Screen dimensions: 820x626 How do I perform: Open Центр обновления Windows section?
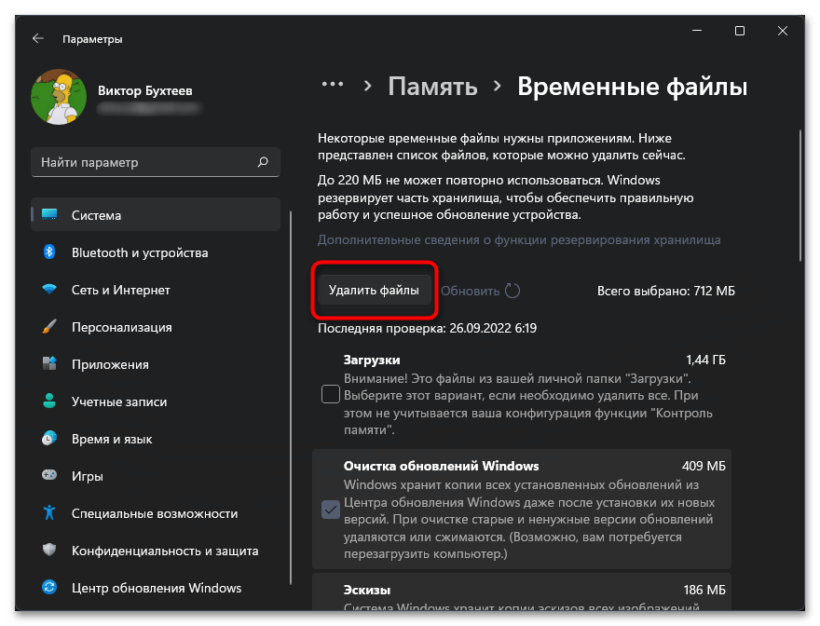[x=156, y=588]
